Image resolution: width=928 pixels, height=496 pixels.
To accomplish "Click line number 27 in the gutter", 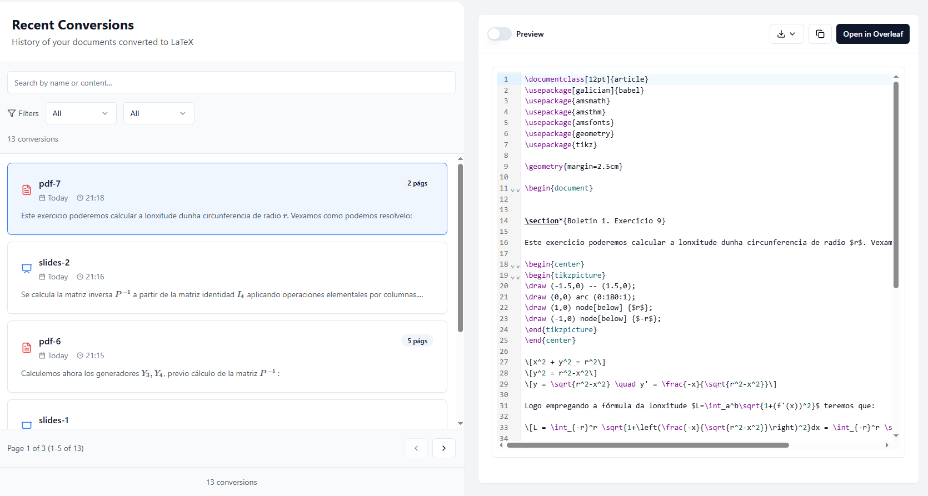I will [x=503, y=362].
